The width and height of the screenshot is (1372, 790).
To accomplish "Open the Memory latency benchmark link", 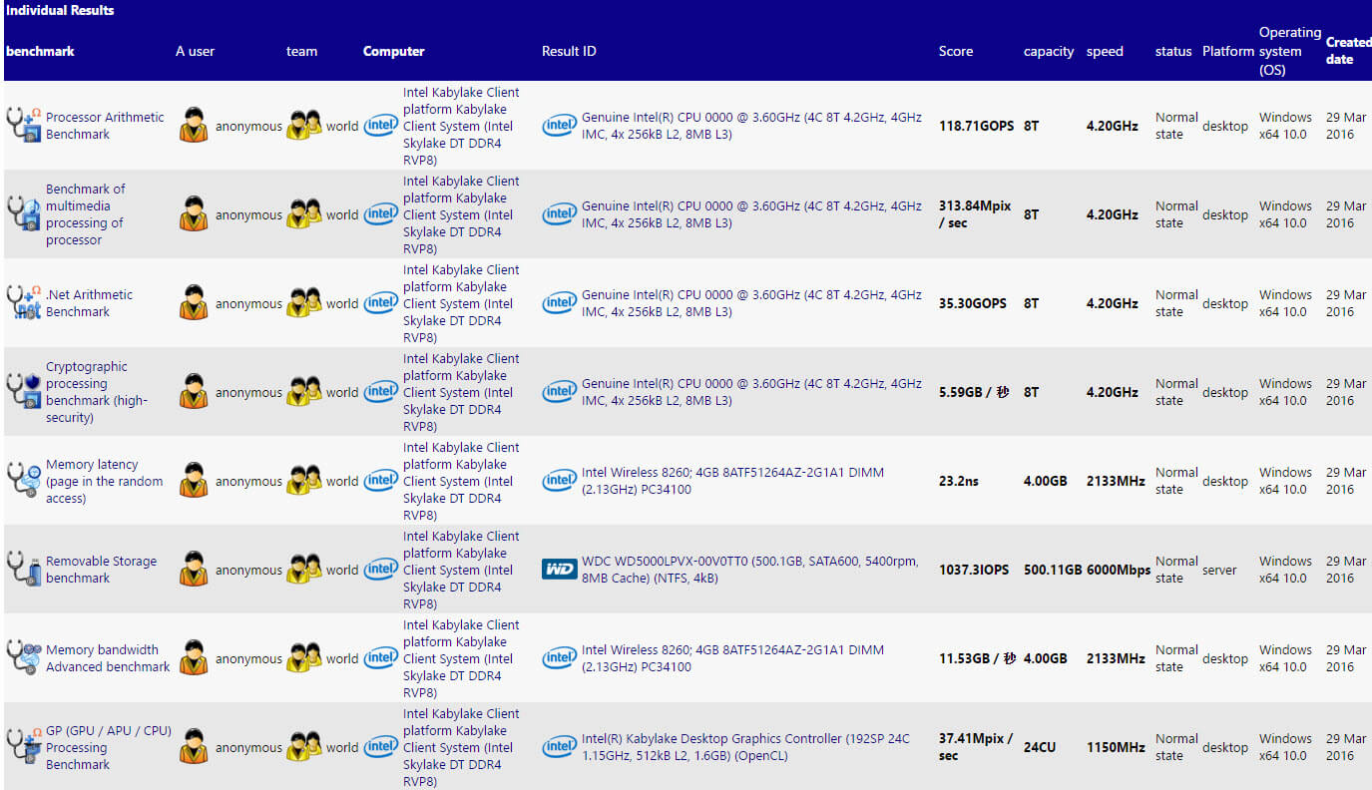I will [x=105, y=481].
